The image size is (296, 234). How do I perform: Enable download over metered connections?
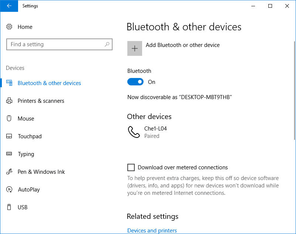131,167
